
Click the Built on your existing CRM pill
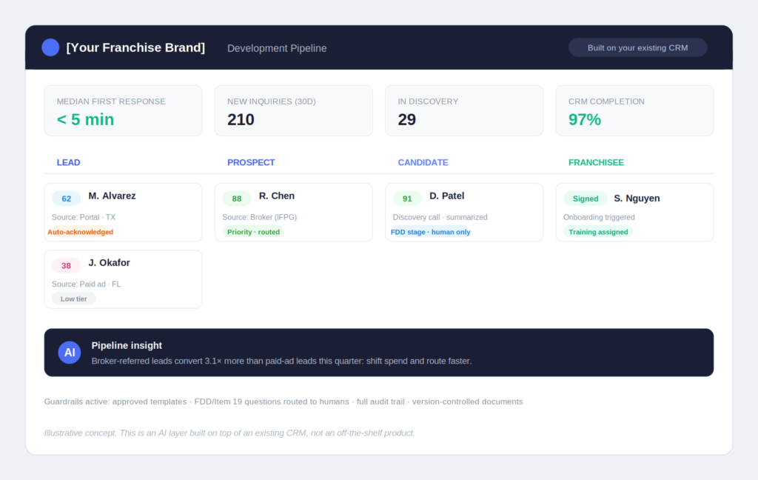[x=637, y=47]
